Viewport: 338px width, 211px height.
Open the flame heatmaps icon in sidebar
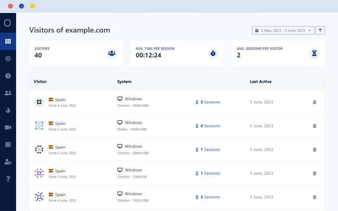8,110
